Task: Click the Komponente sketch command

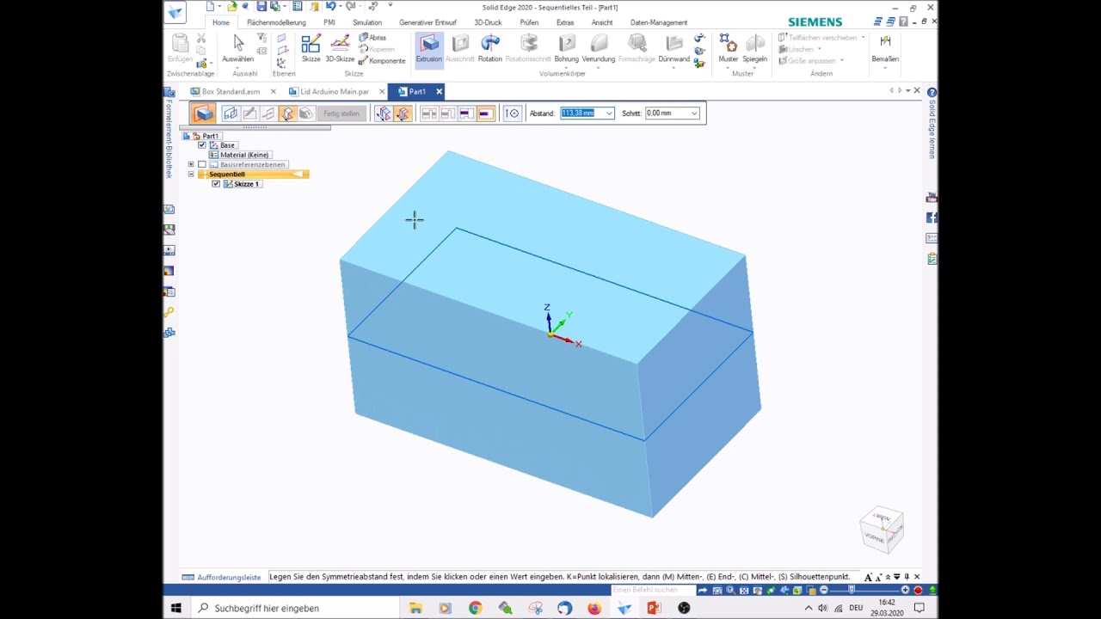Action: [382, 60]
